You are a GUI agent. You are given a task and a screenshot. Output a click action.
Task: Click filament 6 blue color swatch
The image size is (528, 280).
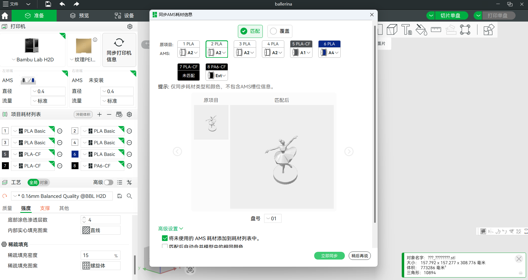point(75,154)
